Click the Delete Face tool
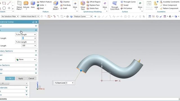 (x=93, y=8)
